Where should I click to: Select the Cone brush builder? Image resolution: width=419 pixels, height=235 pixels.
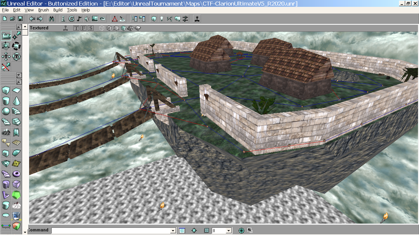(x=16, y=101)
